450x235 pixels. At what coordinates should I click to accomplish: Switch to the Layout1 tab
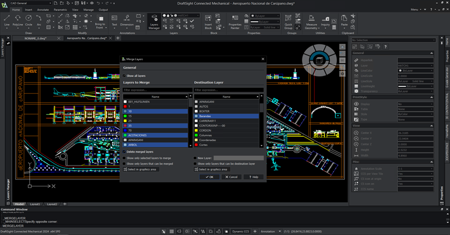pyautogui.click(x=36, y=204)
